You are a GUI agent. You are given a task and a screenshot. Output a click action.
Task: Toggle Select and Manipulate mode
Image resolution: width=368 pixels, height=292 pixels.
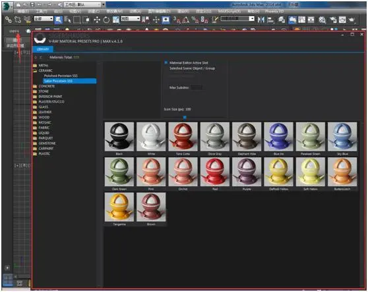coord(156,20)
